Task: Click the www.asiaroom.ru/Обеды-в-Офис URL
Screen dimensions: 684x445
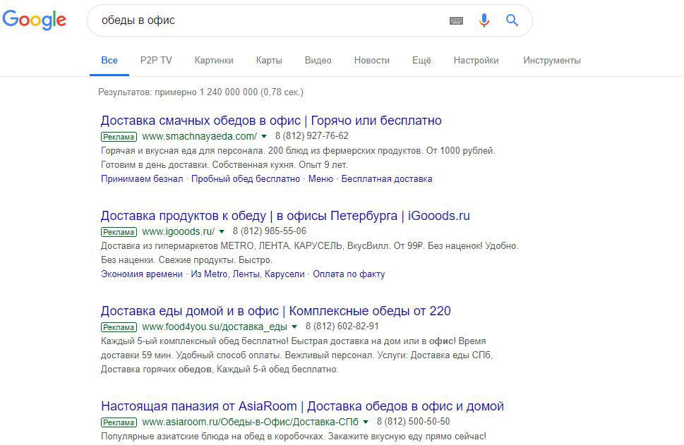Action: point(251,422)
